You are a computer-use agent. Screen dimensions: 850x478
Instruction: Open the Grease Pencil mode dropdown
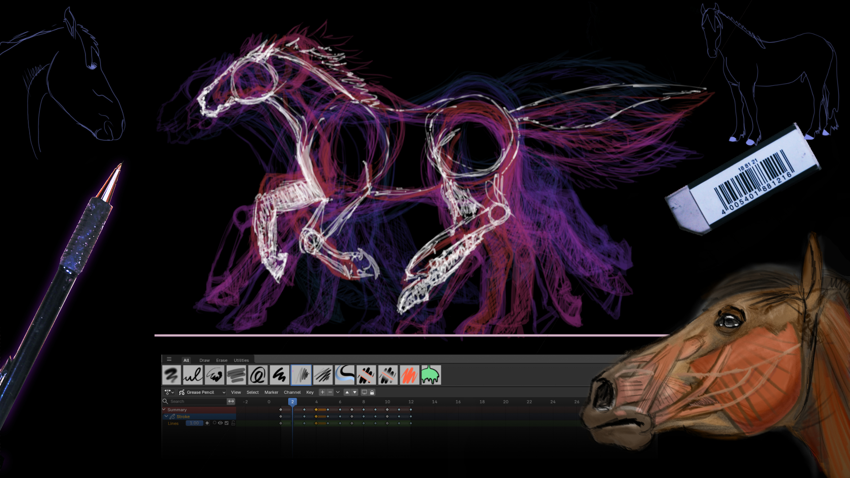(203, 392)
